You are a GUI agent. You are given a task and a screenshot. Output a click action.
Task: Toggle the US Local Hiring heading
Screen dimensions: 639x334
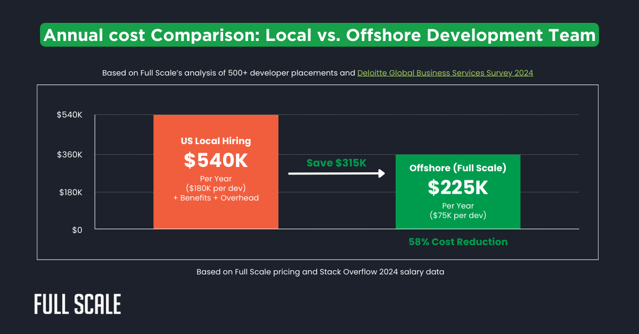tap(216, 141)
